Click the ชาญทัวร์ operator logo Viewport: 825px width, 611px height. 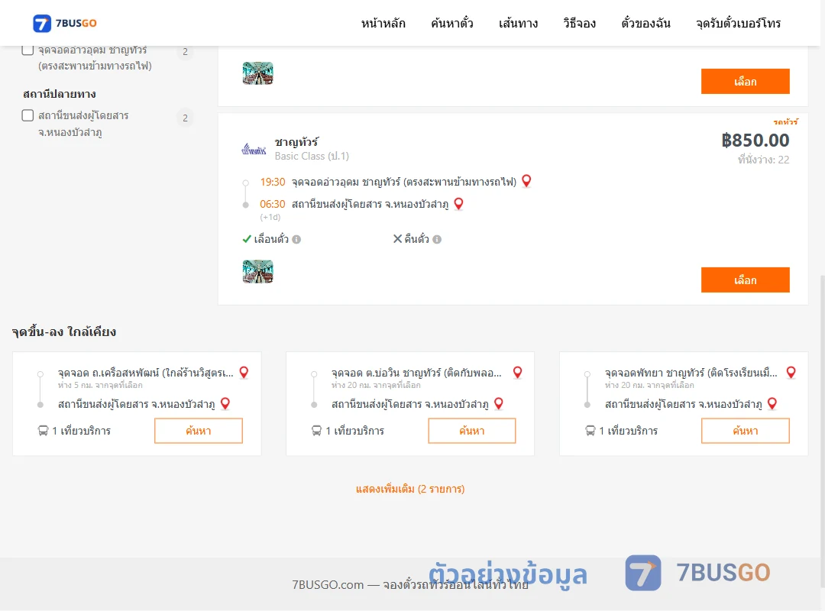254,150
